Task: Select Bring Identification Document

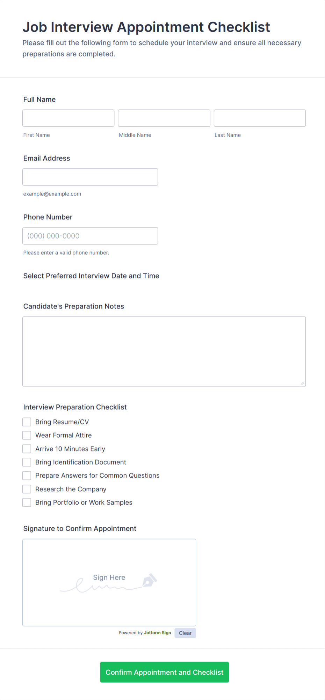Action: (27, 462)
